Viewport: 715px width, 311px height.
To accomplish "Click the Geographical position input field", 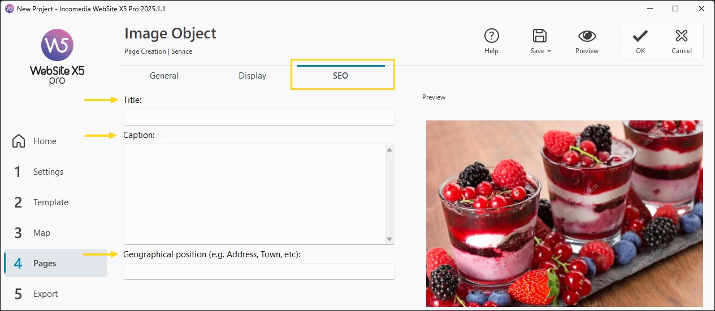I will (259, 271).
